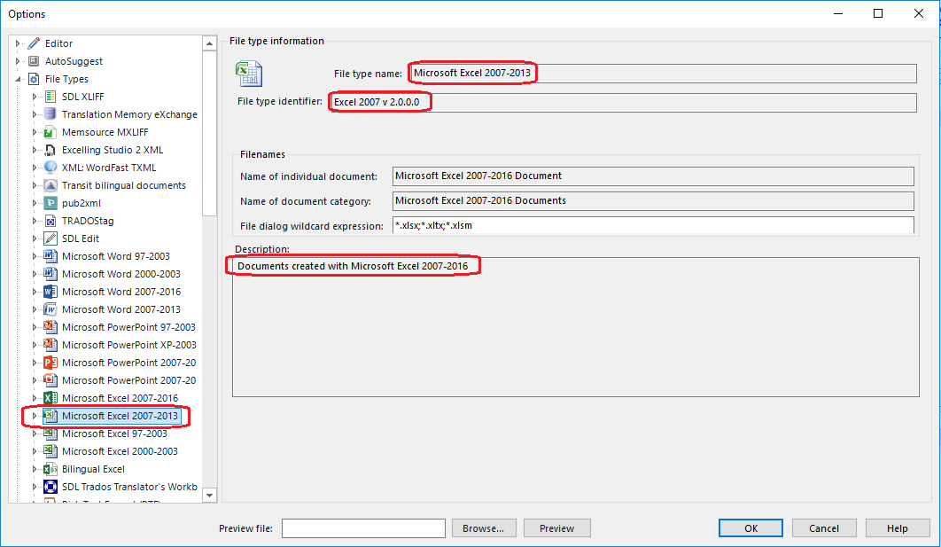
Task: Click the SDL Edit icon
Action: pyautogui.click(x=51, y=238)
